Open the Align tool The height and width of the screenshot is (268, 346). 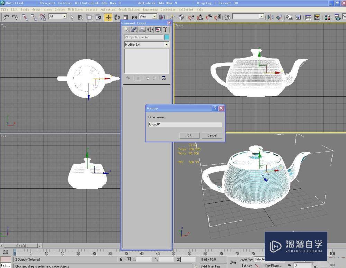[x=279, y=17]
